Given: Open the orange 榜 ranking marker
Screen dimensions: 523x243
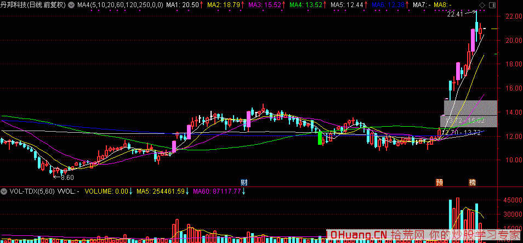Looking at the screenshot, I should coord(473,183).
